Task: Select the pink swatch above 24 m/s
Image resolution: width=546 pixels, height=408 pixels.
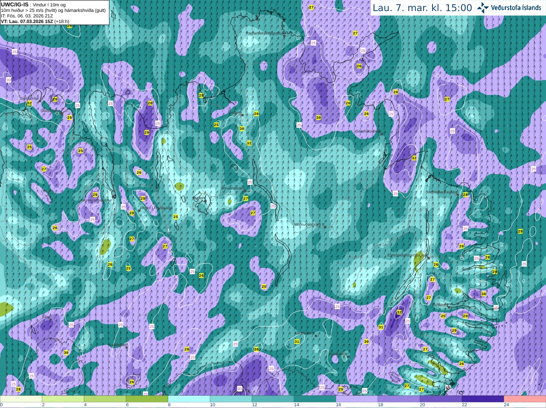Action: pos(525,399)
